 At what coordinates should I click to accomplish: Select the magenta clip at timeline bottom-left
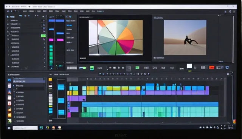pos(69,115)
